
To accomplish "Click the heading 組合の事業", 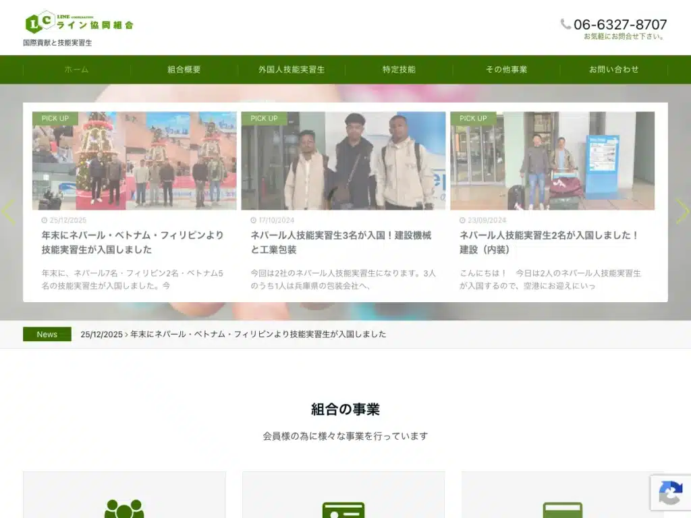I will click(345, 409).
